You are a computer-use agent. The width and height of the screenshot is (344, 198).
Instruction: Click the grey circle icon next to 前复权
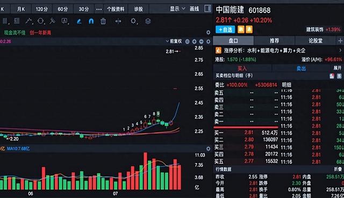click(x=188, y=41)
